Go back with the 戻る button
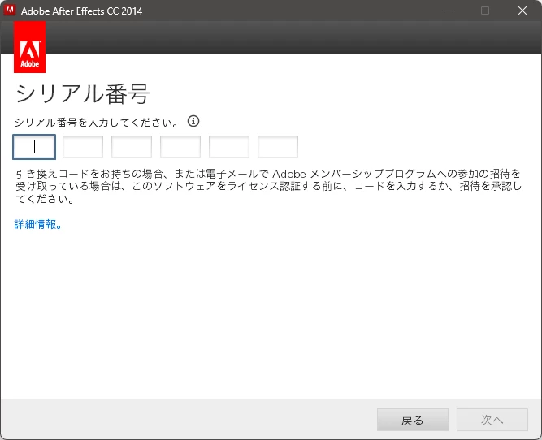The width and height of the screenshot is (542, 440). click(x=413, y=420)
